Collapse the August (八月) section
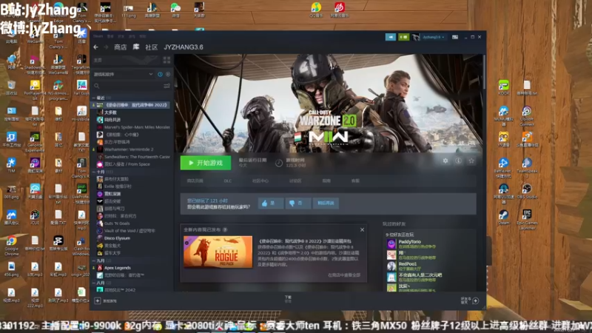This screenshot has height=333, width=592. (94, 283)
